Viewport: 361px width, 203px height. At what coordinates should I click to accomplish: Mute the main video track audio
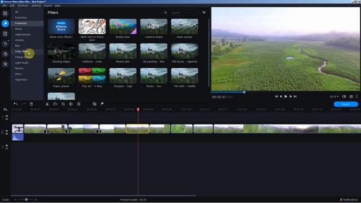click(7, 134)
